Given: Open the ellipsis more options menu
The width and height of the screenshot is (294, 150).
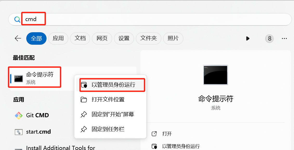Looking at the screenshot, I should click(x=284, y=38).
